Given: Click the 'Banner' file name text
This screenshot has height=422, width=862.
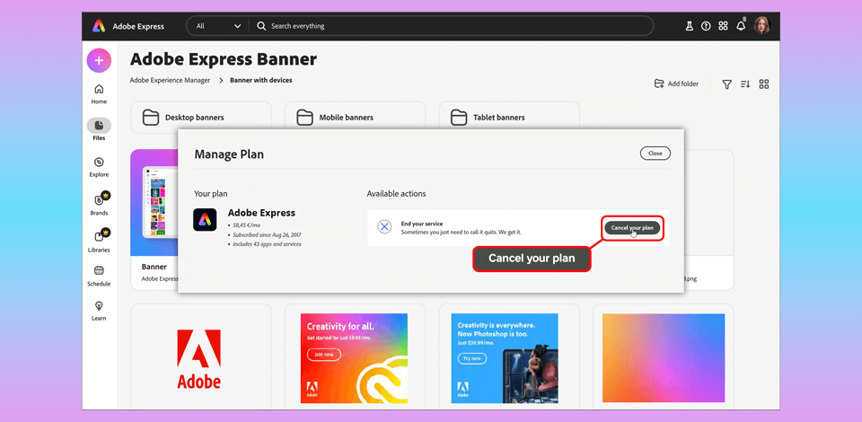Looking at the screenshot, I should pyautogui.click(x=154, y=267).
